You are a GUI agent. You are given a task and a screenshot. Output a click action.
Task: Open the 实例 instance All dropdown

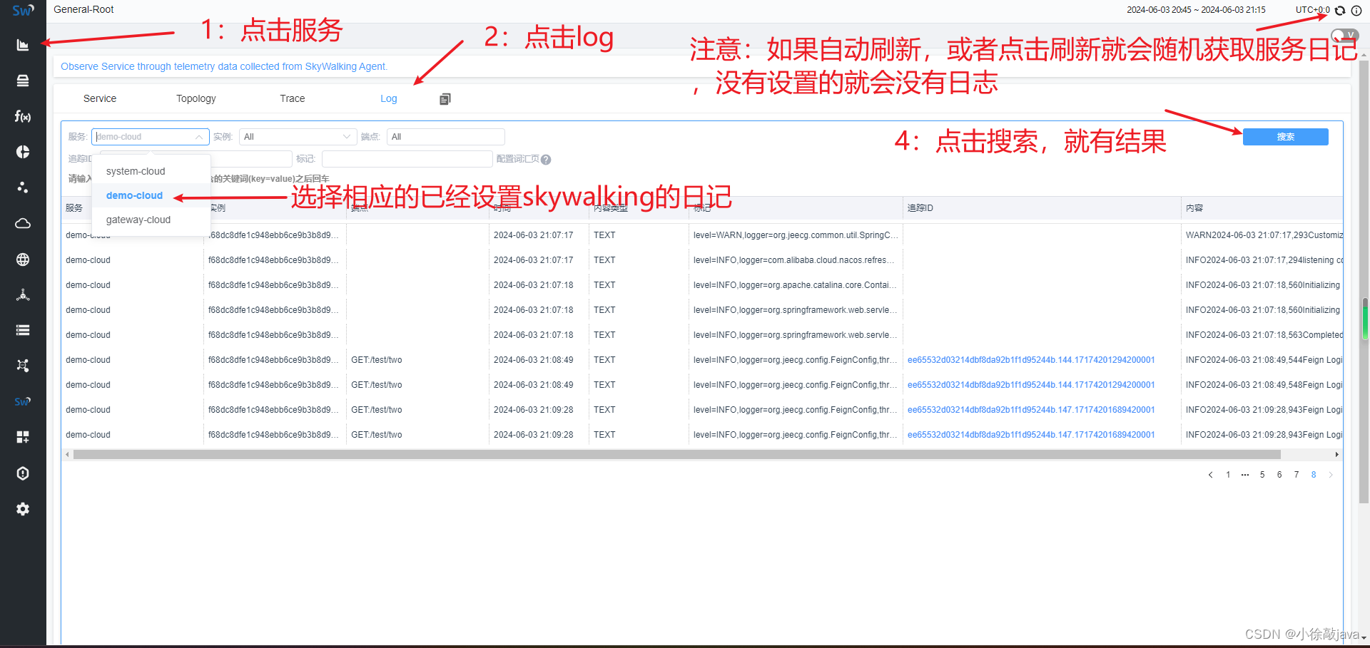(x=298, y=137)
